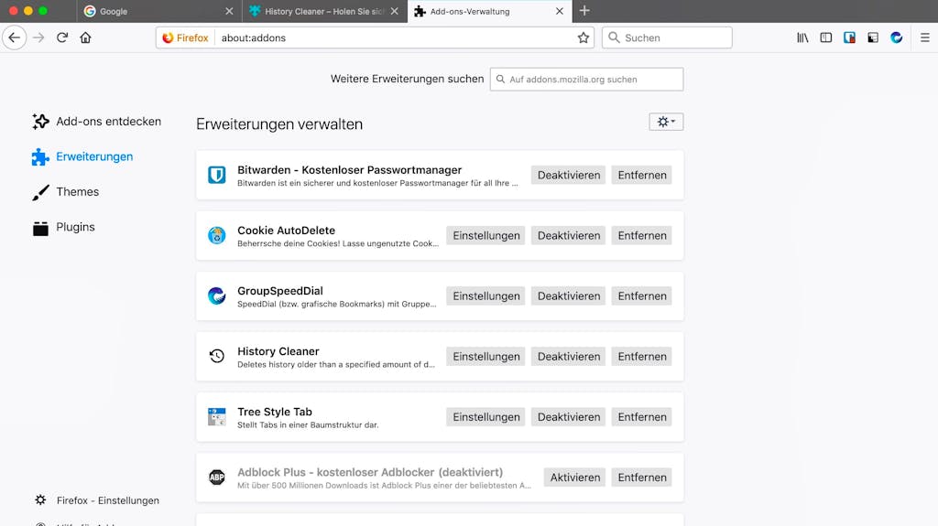Remove the Bitwarden extension
The width and height of the screenshot is (938, 526).
(x=642, y=175)
